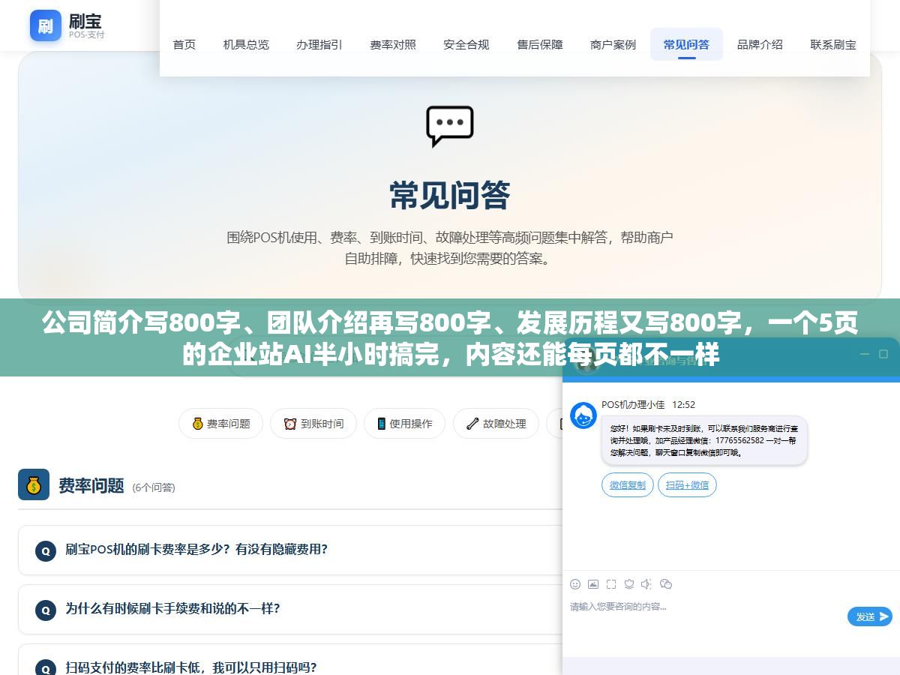Click the Q badge of 为什么有时候刷卡手续费 question
The image size is (900, 675).
tap(46, 610)
